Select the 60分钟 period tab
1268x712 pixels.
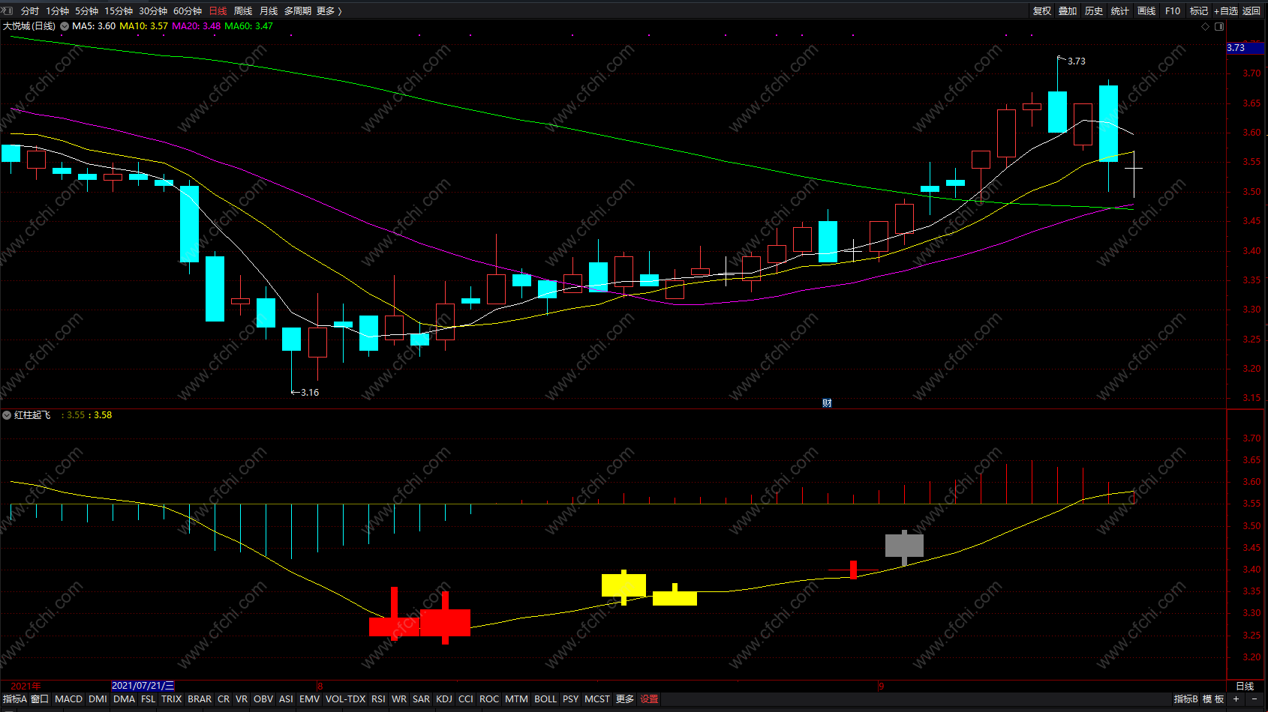click(188, 10)
